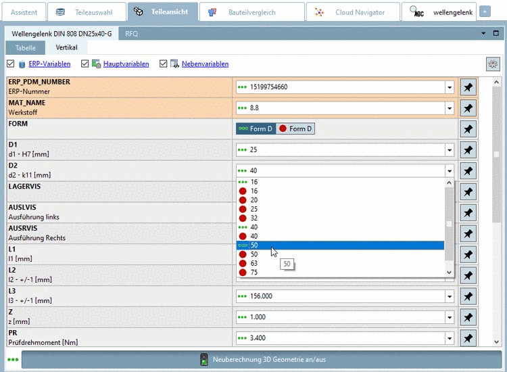507x372 pixels.
Task: Pin the Z variable
Action: click(x=468, y=317)
